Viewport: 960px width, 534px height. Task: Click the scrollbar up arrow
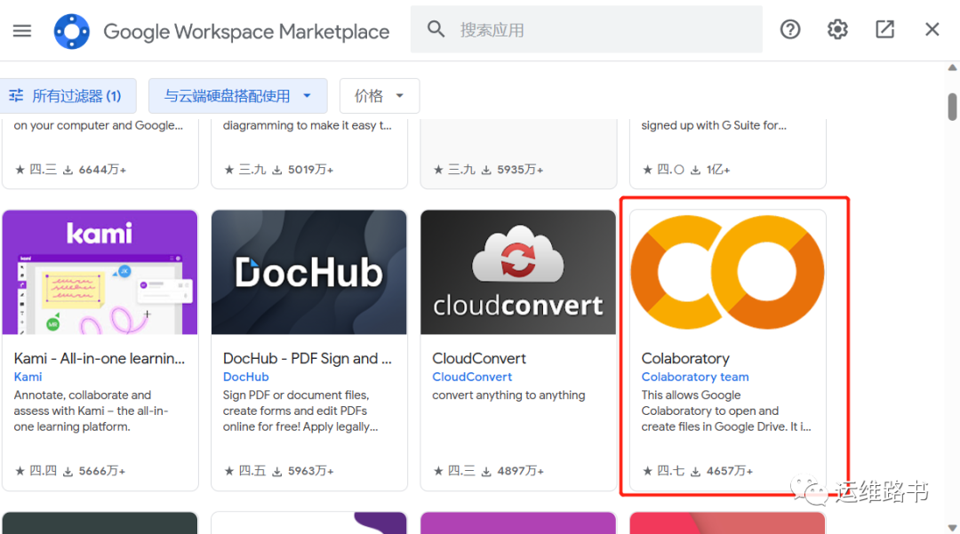952,68
